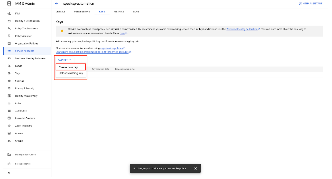Open the ADD KEY dropdown
Image resolution: width=332 pixels, height=179 pixels.
click(x=64, y=60)
